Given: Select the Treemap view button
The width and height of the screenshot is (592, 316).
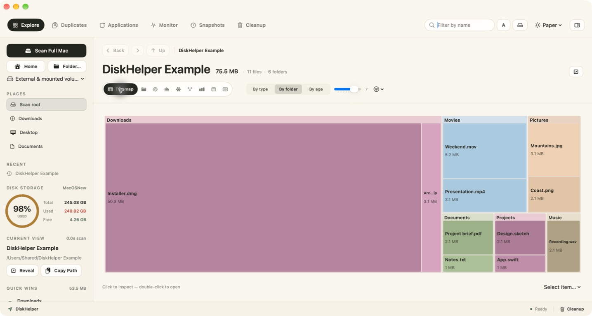Looking at the screenshot, I should 120,89.
